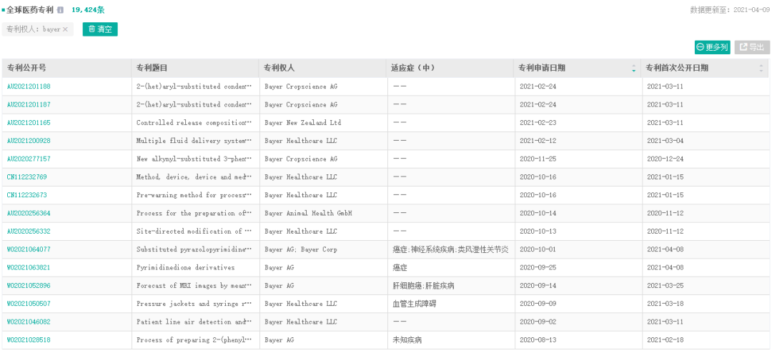Click the 清空 clear button
The height and width of the screenshot is (353, 772).
[x=100, y=29]
